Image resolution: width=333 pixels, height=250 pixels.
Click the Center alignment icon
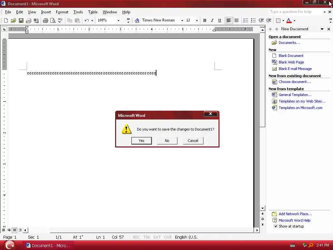tap(236, 21)
